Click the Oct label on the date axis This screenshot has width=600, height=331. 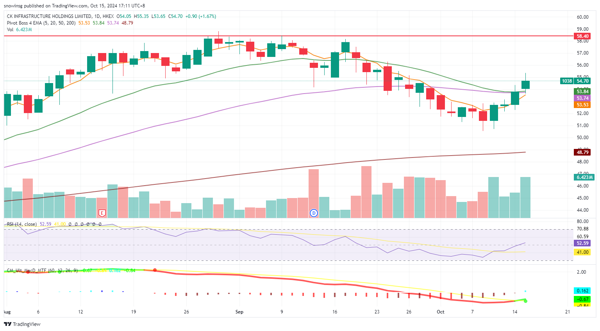pos(441,312)
